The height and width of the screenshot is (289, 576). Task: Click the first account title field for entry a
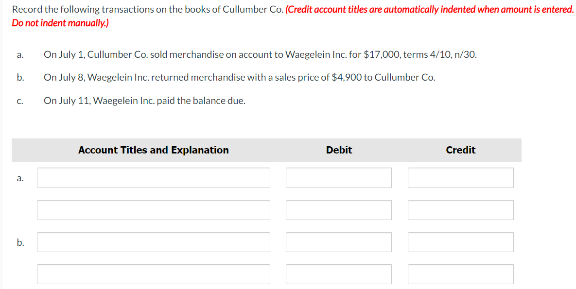[153, 177]
